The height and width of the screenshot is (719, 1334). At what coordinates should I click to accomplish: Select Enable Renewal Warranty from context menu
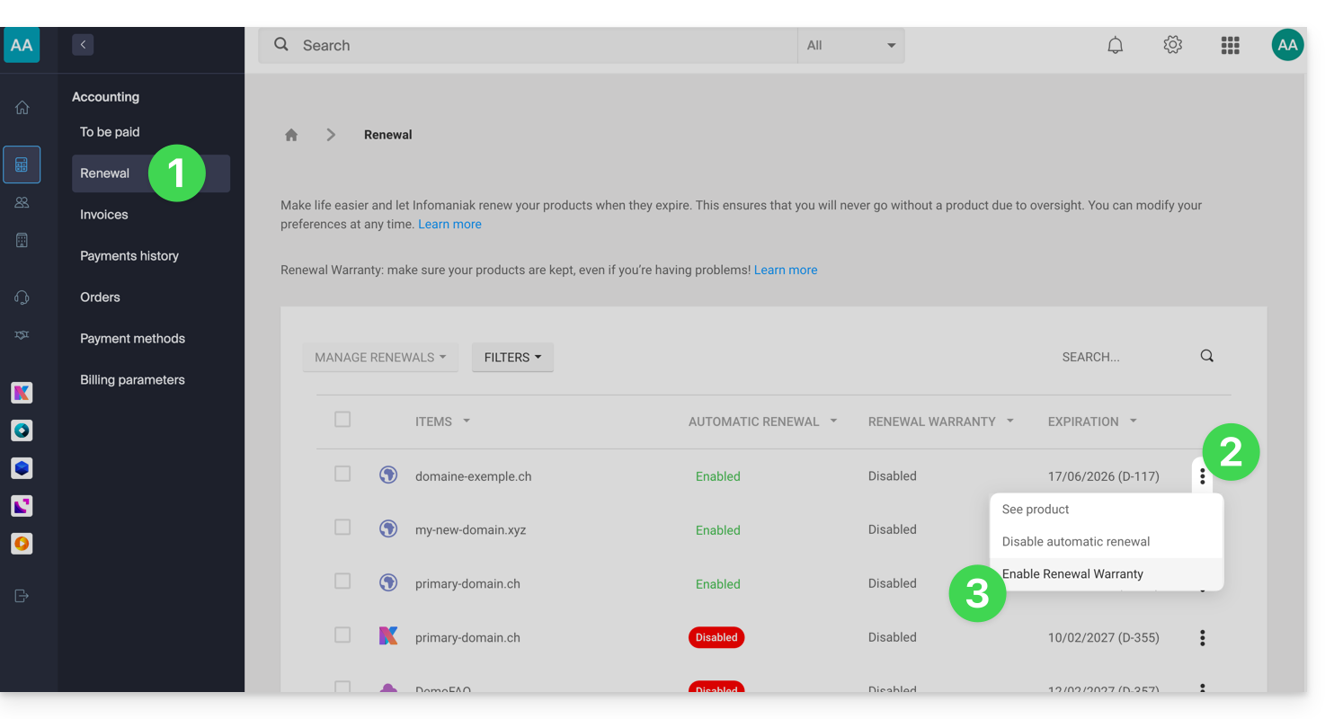coord(1072,574)
